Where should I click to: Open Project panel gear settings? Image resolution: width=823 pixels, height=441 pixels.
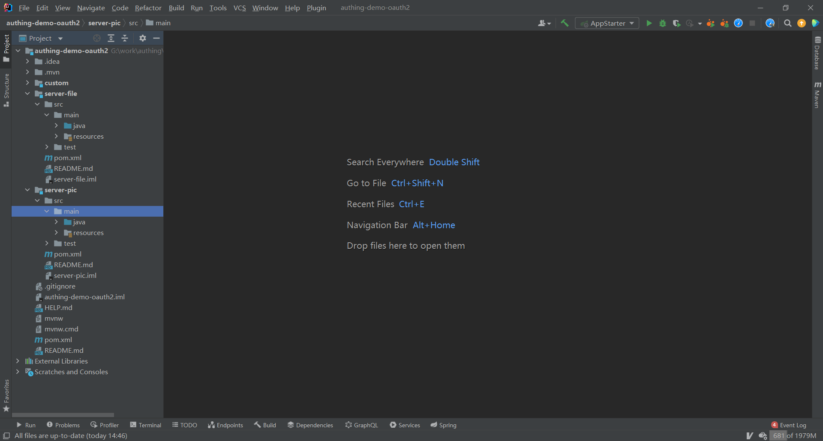pos(143,38)
